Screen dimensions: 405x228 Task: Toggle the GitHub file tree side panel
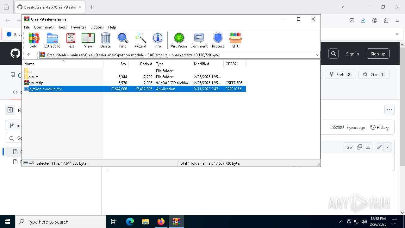[x=10, y=110]
